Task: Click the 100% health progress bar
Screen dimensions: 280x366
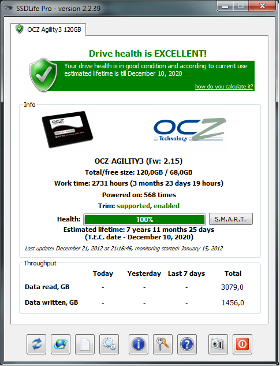Action: 144,219
